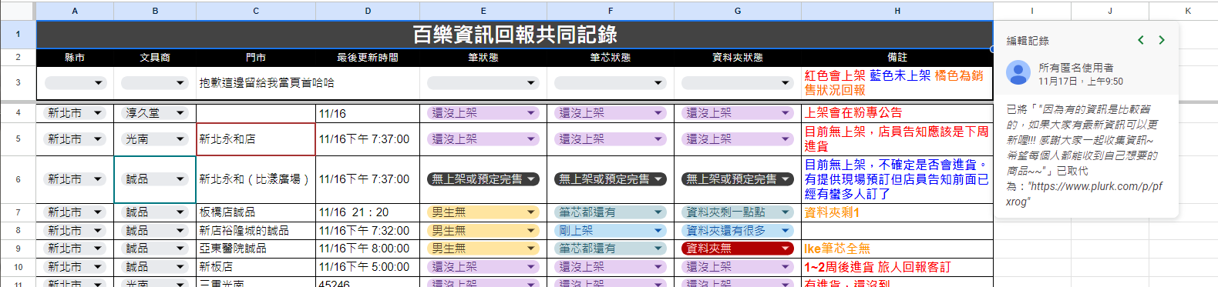Click cell with 11/16下午 8:00:00 timestamp
The image size is (1218, 287).
pos(368,249)
